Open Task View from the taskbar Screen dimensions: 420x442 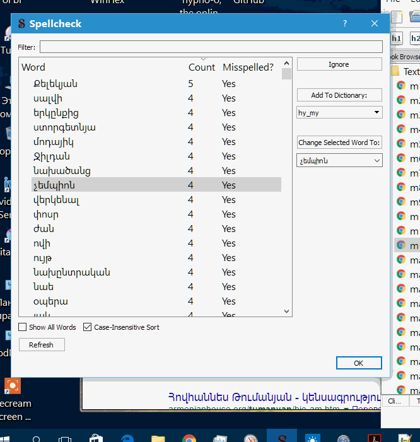point(65,439)
